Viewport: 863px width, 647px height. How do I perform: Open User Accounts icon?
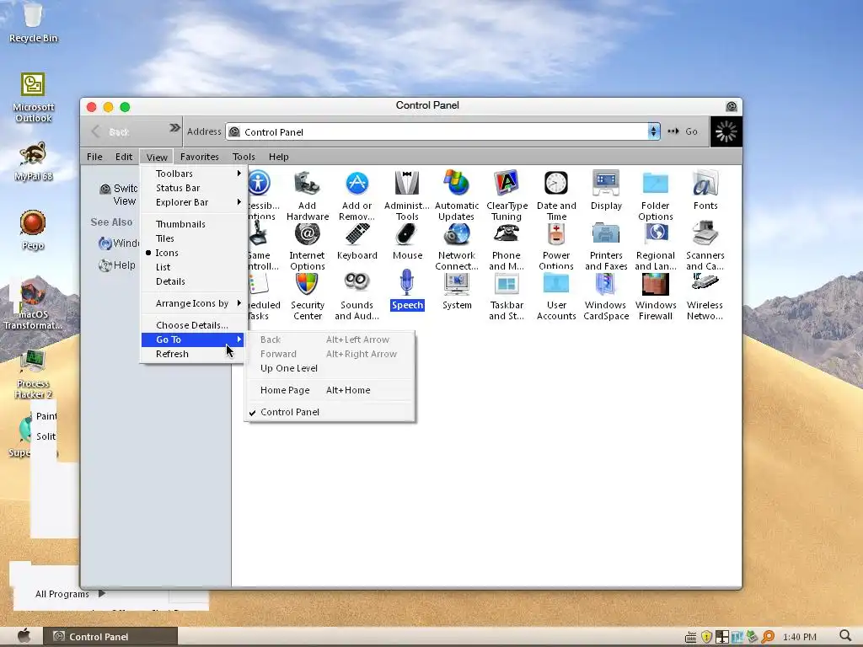(x=556, y=296)
